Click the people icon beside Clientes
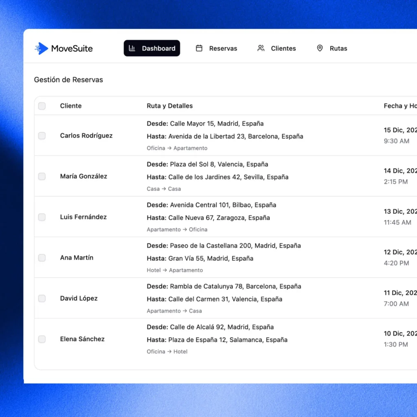The width and height of the screenshot is (417, 417). pyautogui.click(x=261, y=48)
